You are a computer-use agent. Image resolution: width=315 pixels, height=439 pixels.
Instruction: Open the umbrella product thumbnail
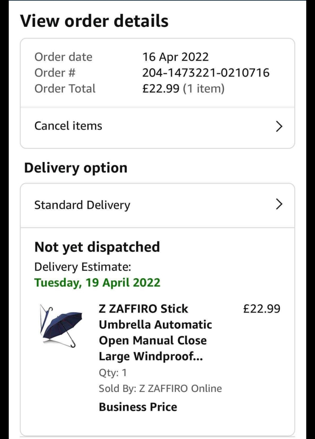(61, 326)
